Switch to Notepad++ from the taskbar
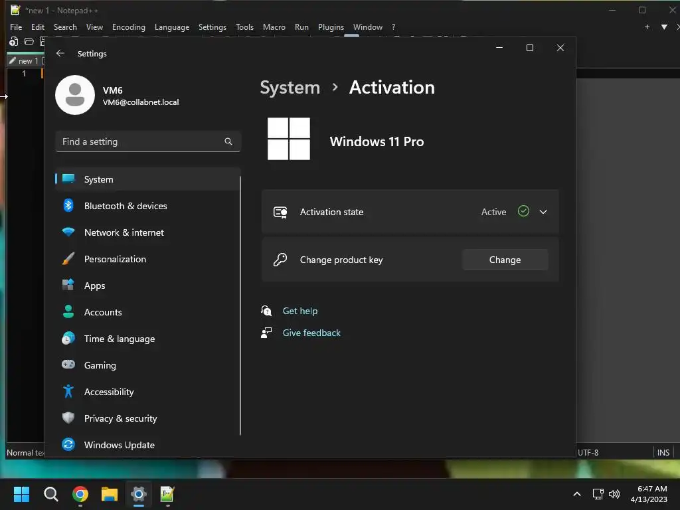Screen dimensions: 680x510 (167, 494)
